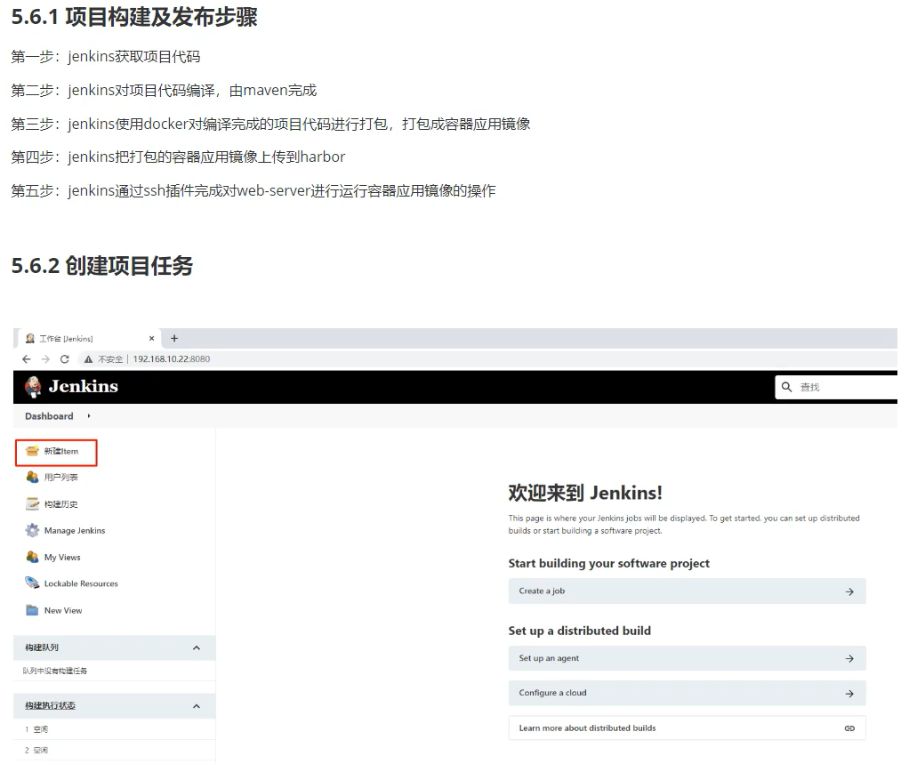Screen dimensions: 917x764
Task: Click arrow icon on Create a job
Action: (x=849, y=591)
